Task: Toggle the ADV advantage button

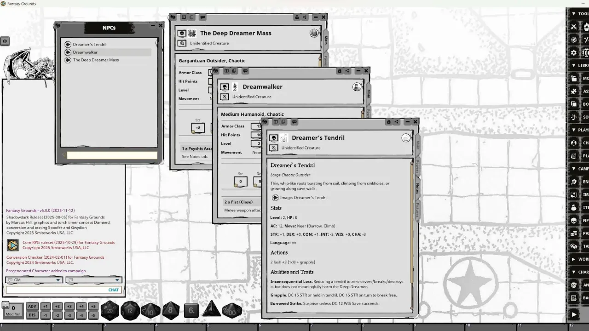Action: [x=32, y=307]
